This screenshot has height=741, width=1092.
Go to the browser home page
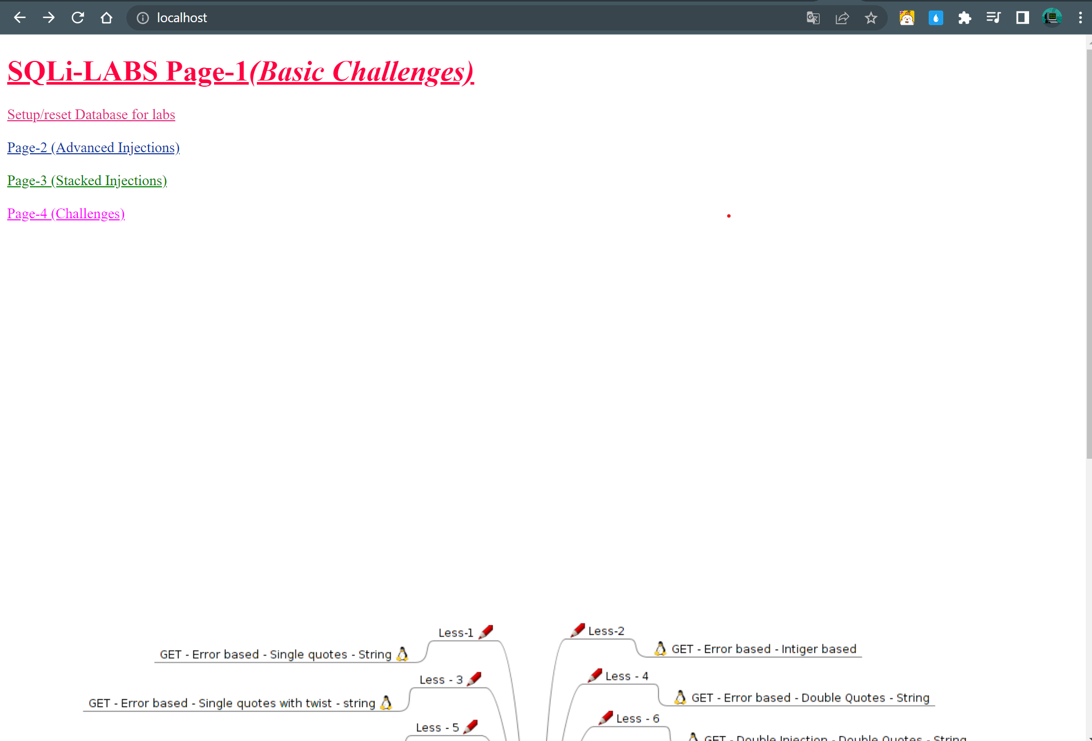(x=106, y=18)
